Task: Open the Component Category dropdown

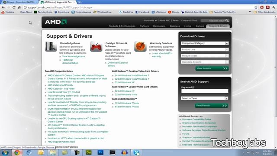Action: (205, 43)
